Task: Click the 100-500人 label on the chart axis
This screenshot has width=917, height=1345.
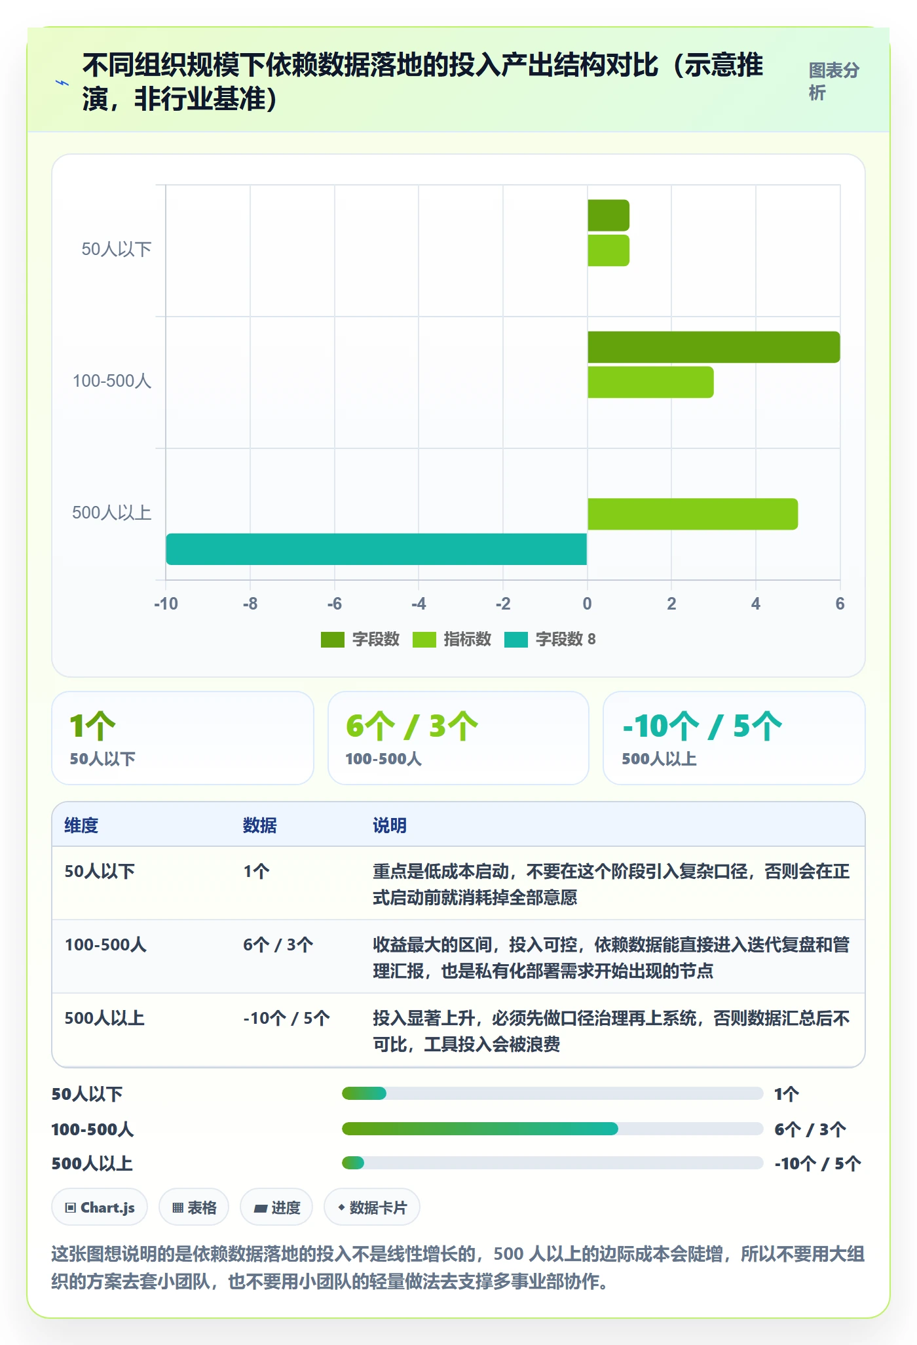Action: [112, 381]
